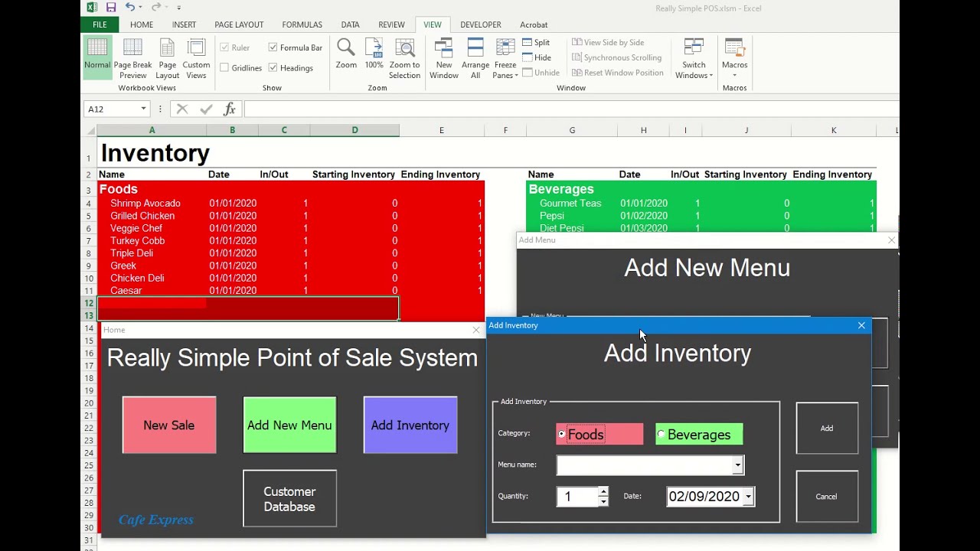Click Reset Window Position

coord(617,73)
